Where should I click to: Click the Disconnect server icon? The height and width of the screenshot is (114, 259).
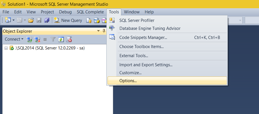(37, 39)
